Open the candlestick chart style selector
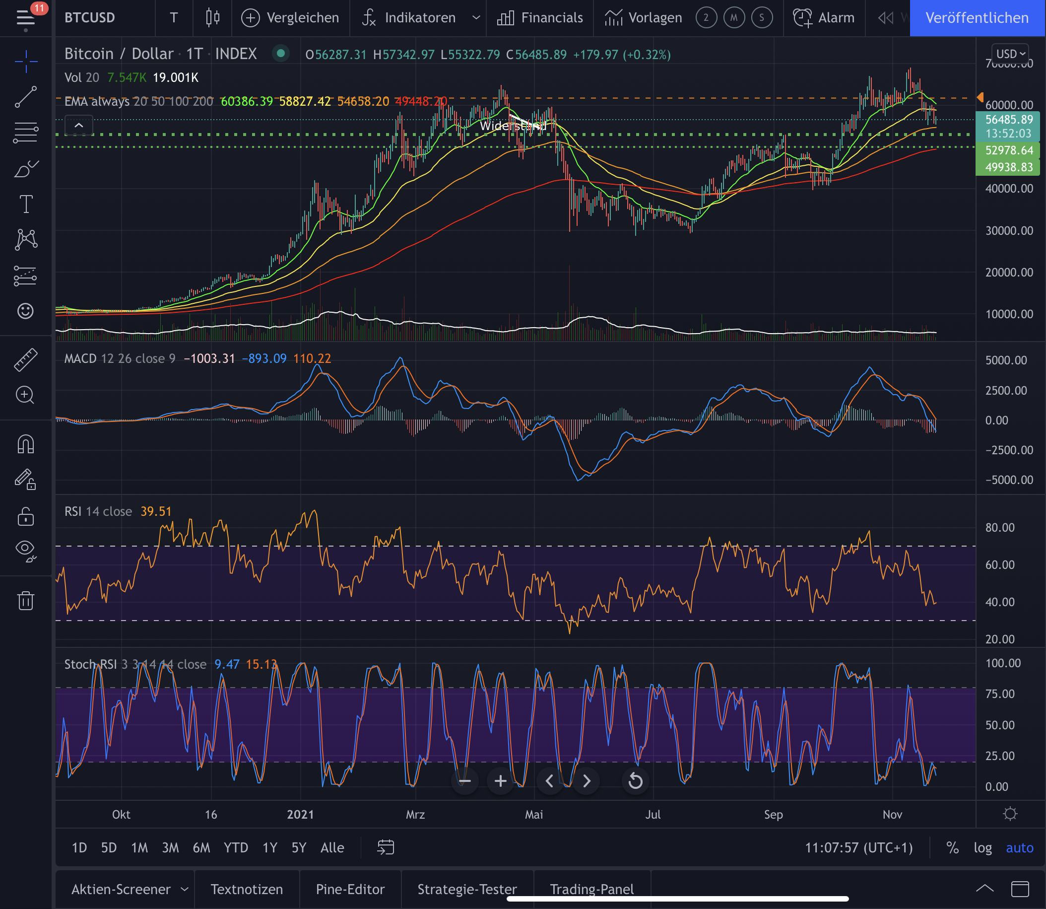 213,18
